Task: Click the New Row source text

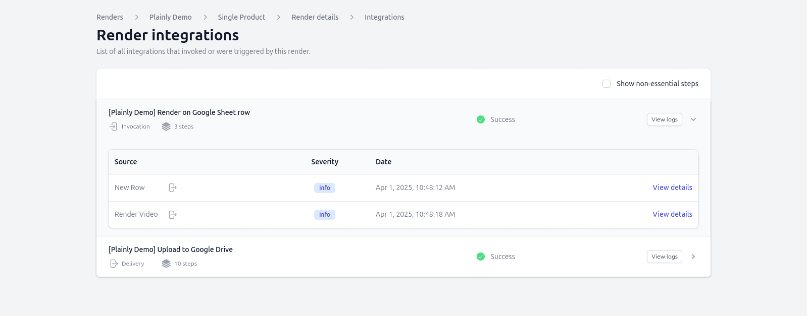Action: click(x=130, y=187)
